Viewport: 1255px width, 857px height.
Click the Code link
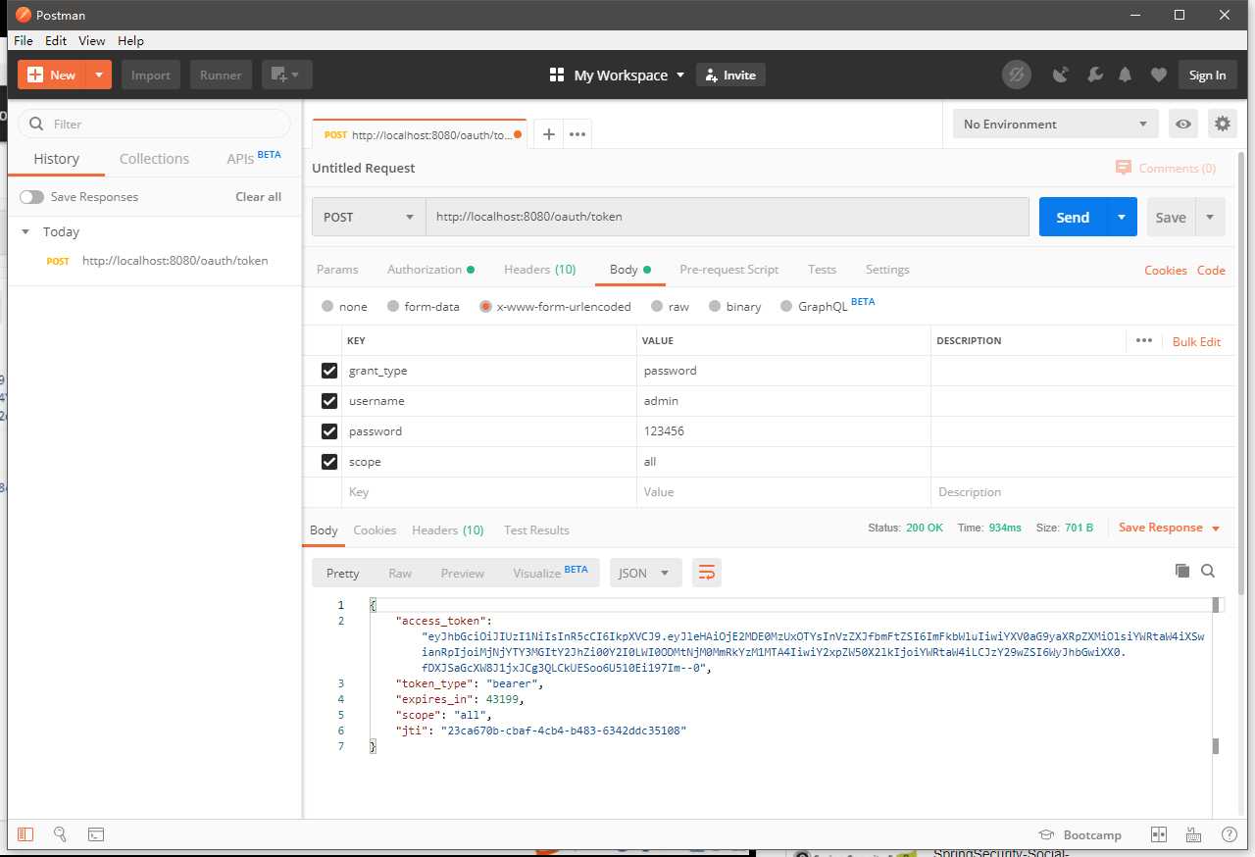pyautogui.click(x=1211, y=270)
